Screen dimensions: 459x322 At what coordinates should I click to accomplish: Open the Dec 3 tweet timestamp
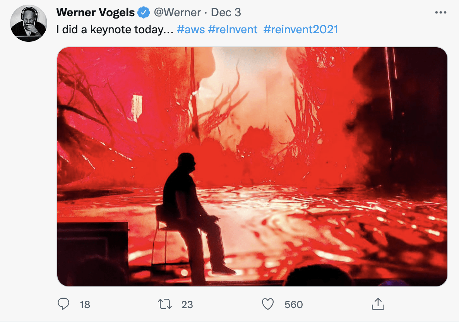pos(226,13)
